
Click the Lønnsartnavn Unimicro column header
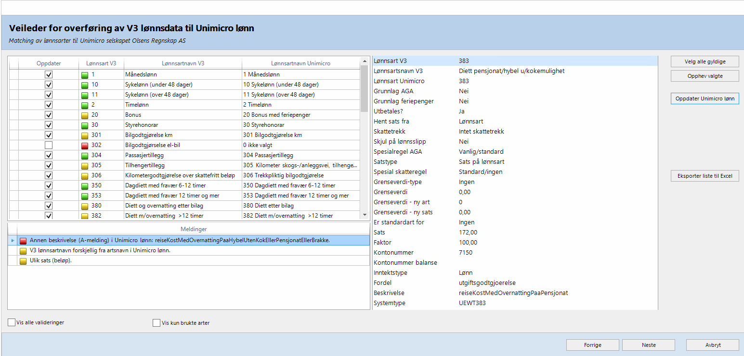(x=300, y=63)
